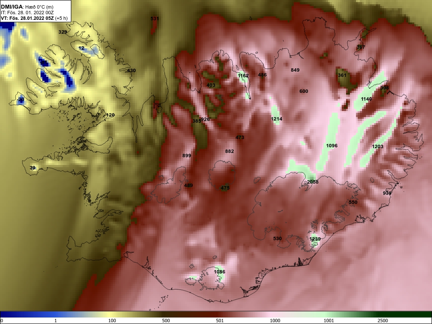
Task: Click the map value 120
Action: coord(110,115)
